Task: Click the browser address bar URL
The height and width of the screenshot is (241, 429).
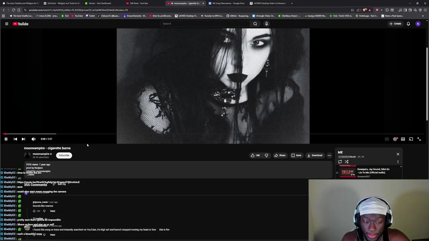Action: click(x=78, y=10)
